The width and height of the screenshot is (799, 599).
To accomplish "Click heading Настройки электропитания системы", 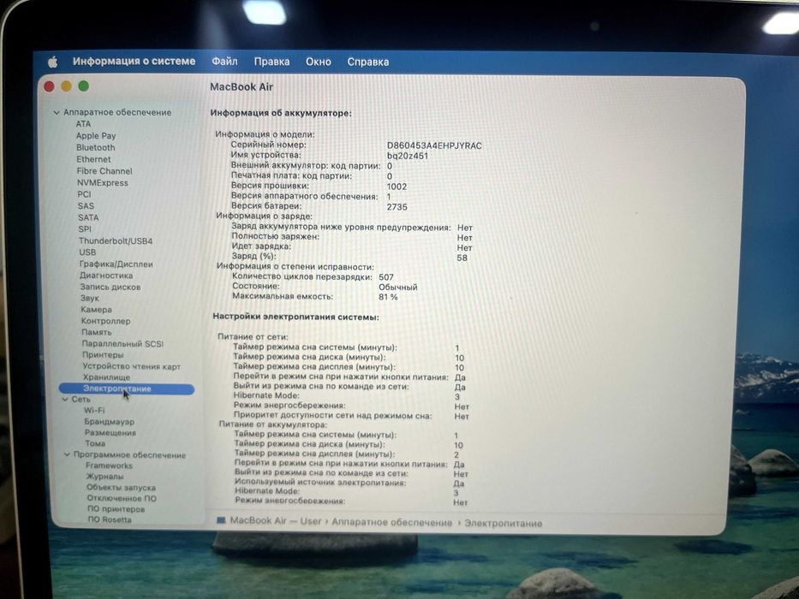I will click(295, 317).
